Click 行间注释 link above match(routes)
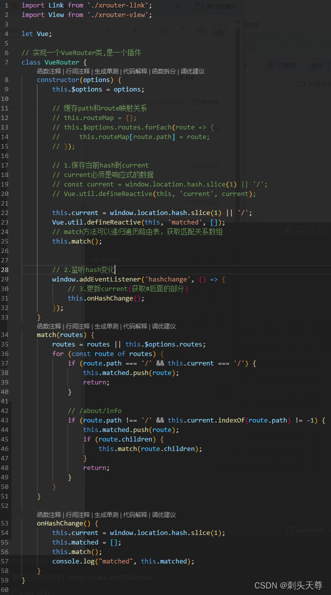 click(78, 326)
